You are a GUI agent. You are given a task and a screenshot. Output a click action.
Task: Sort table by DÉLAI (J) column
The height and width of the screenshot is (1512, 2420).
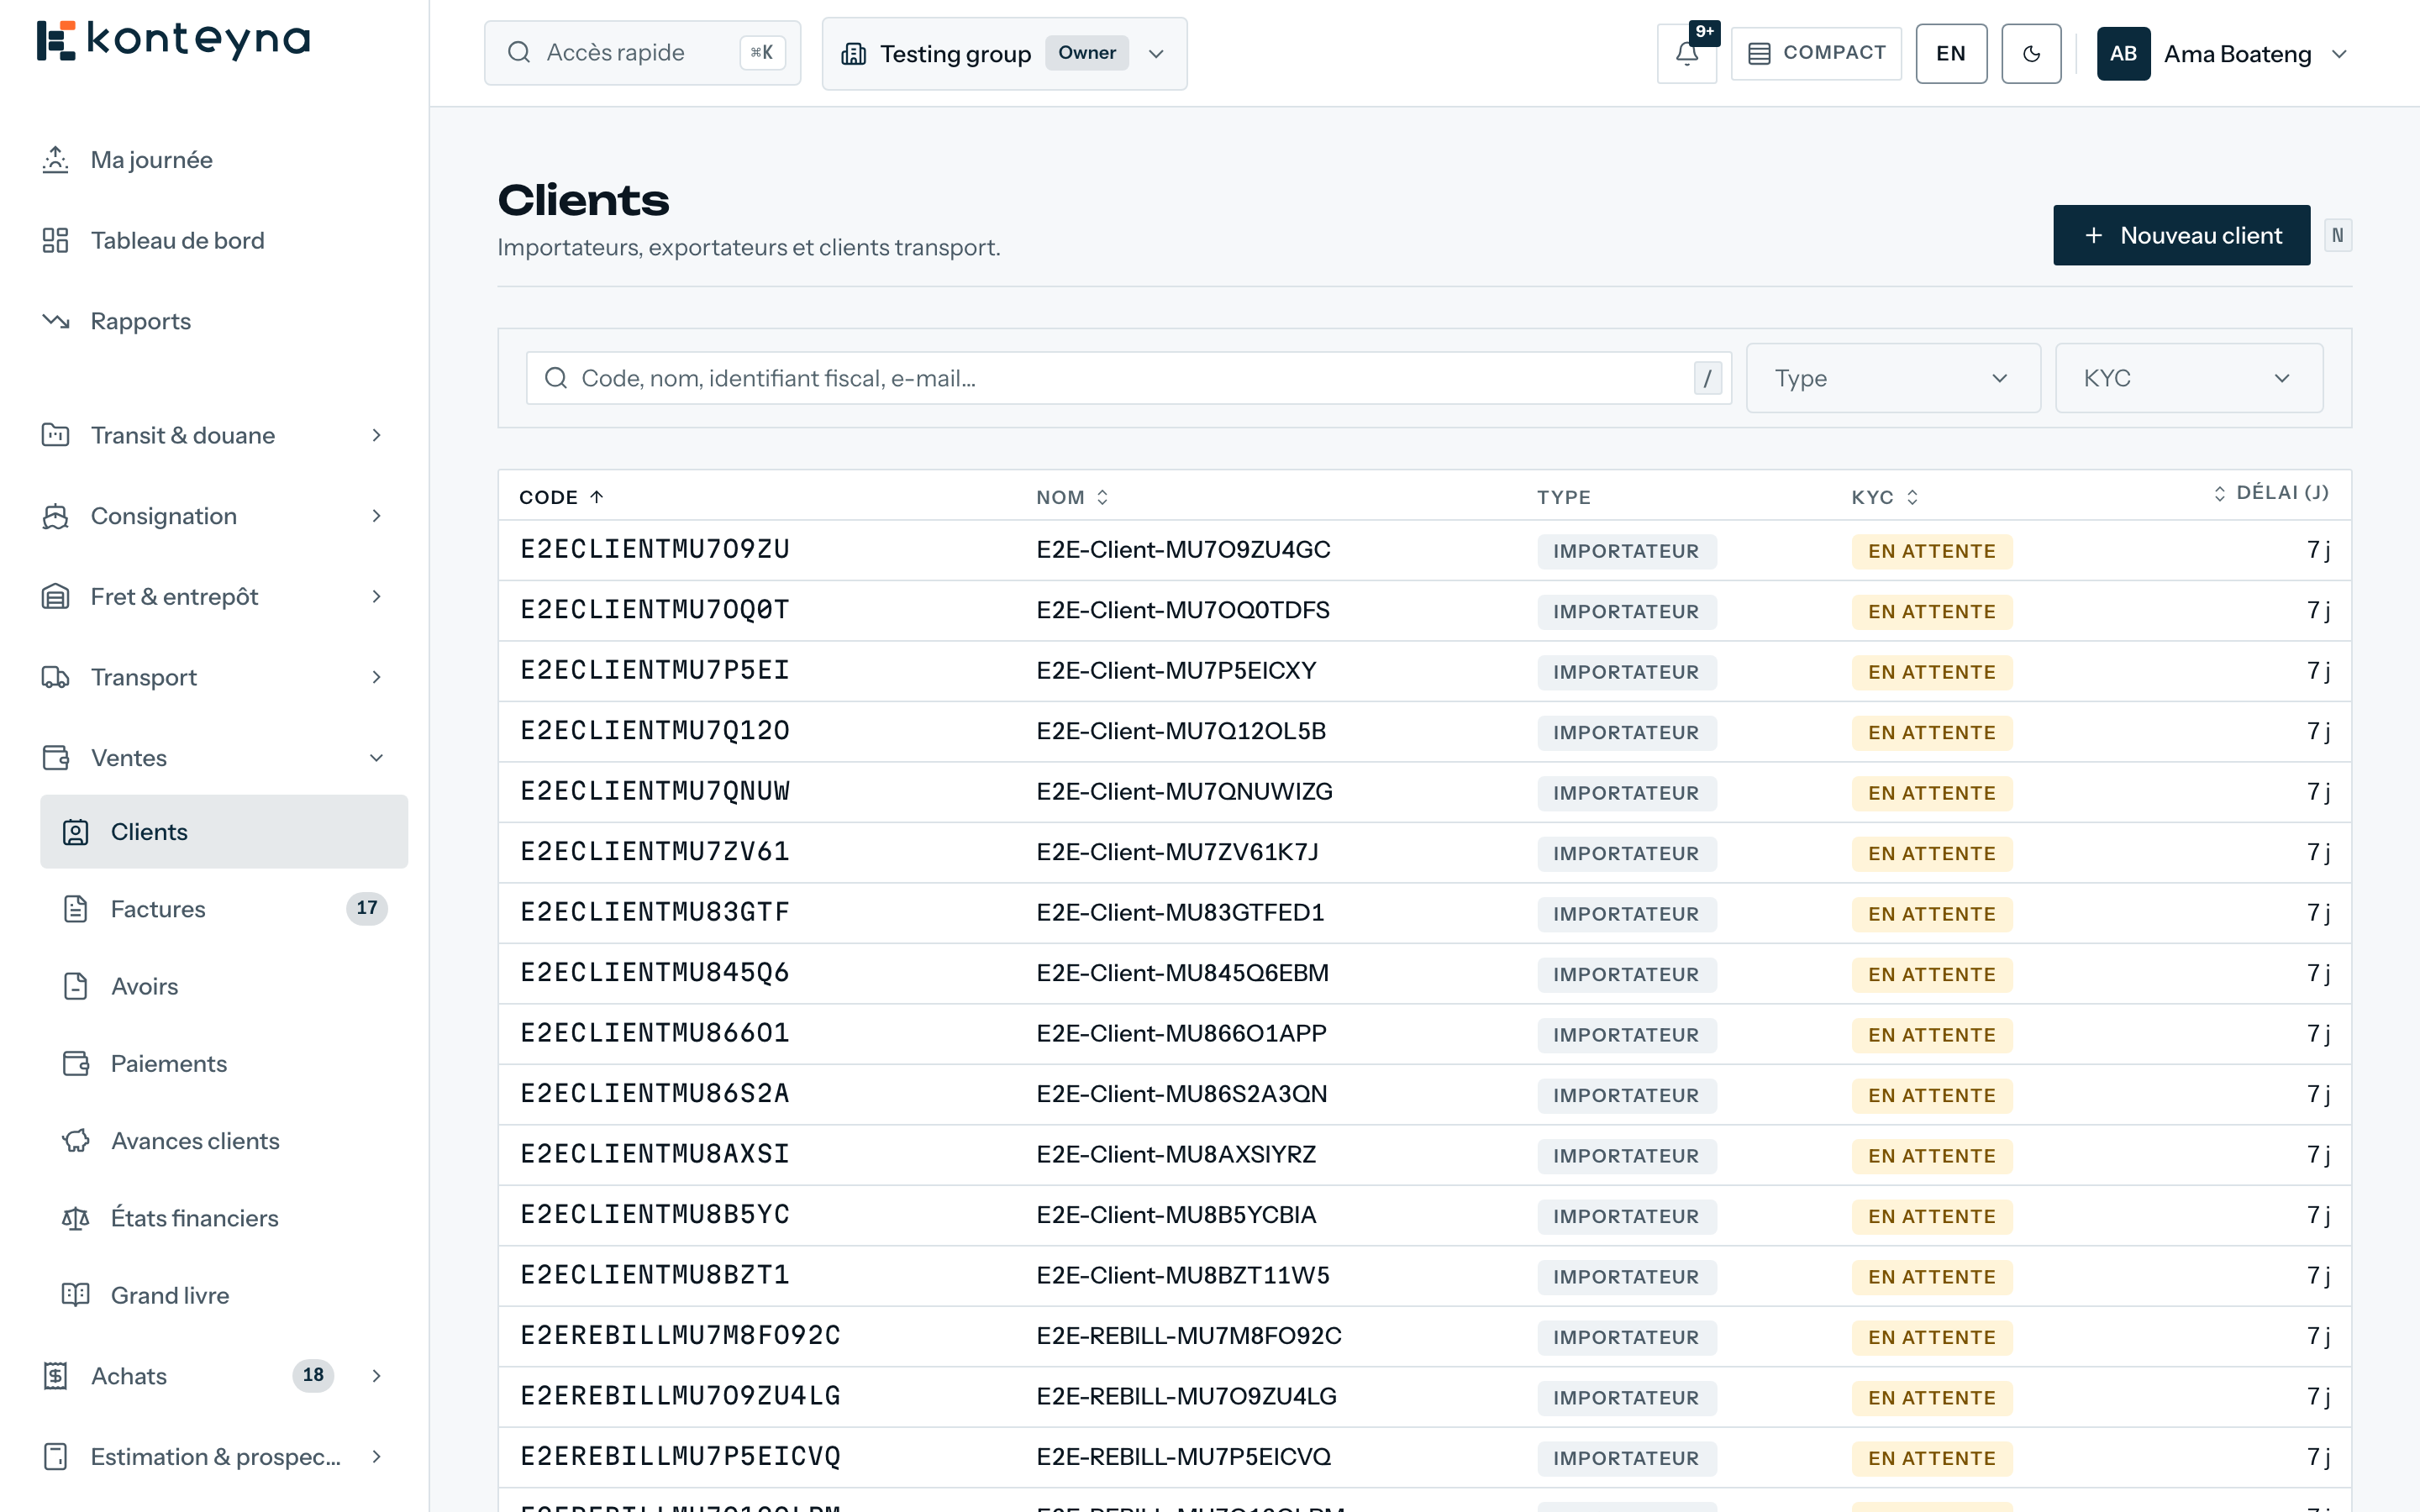(2271, 493)
